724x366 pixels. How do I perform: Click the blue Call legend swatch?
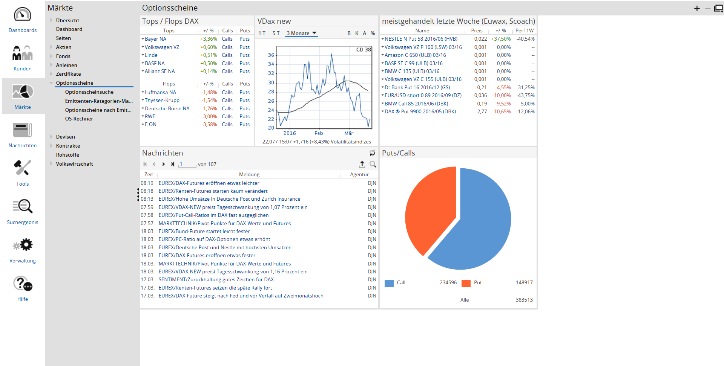(389, 283)
